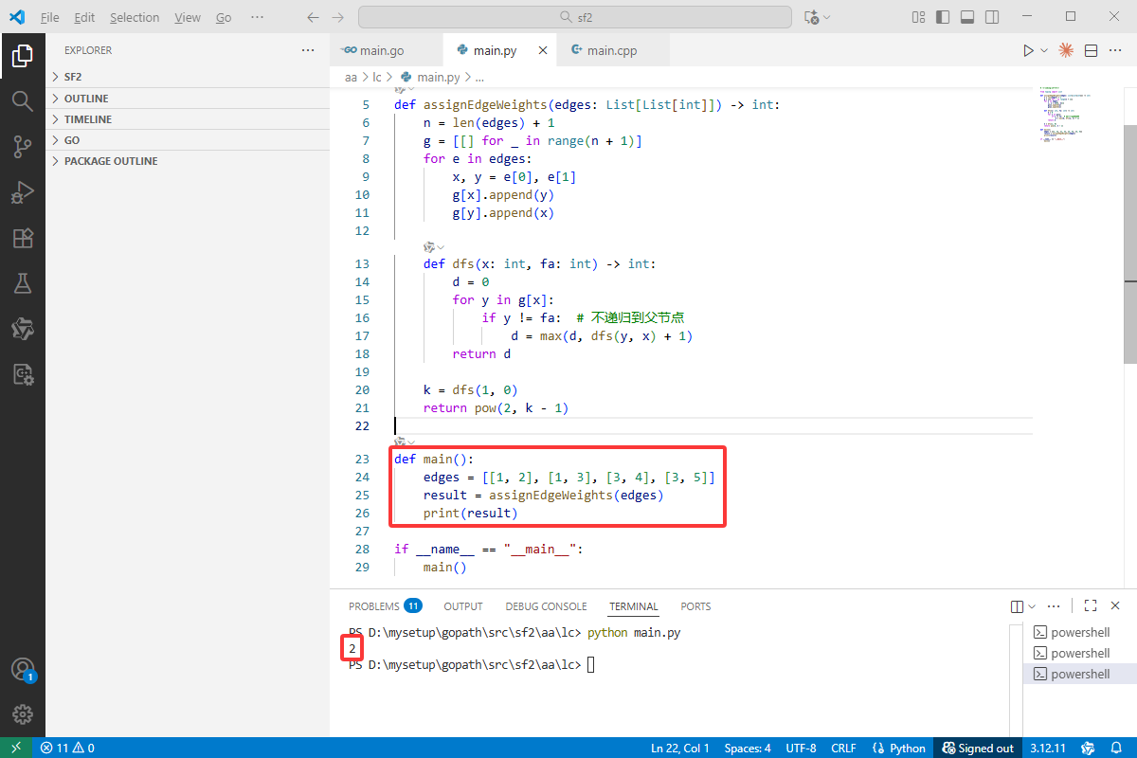Open the Go menu
Viewport: 1137px width, 758px height.
(224, 17)
